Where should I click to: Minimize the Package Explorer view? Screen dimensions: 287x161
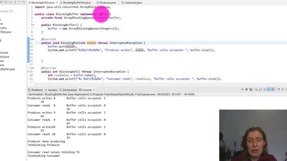[19, 2]
